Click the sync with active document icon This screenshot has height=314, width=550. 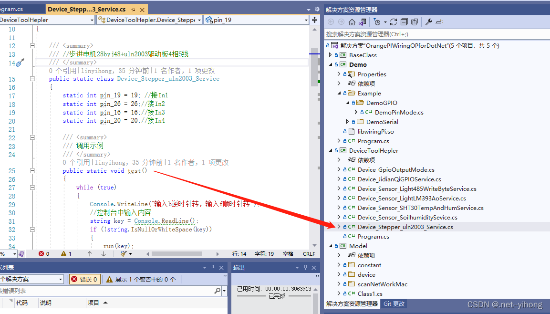394,22
